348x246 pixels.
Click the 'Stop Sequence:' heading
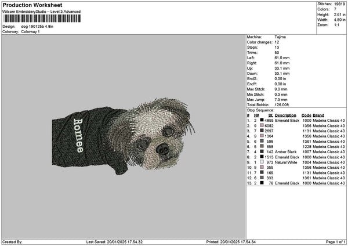tap(260, 110)
